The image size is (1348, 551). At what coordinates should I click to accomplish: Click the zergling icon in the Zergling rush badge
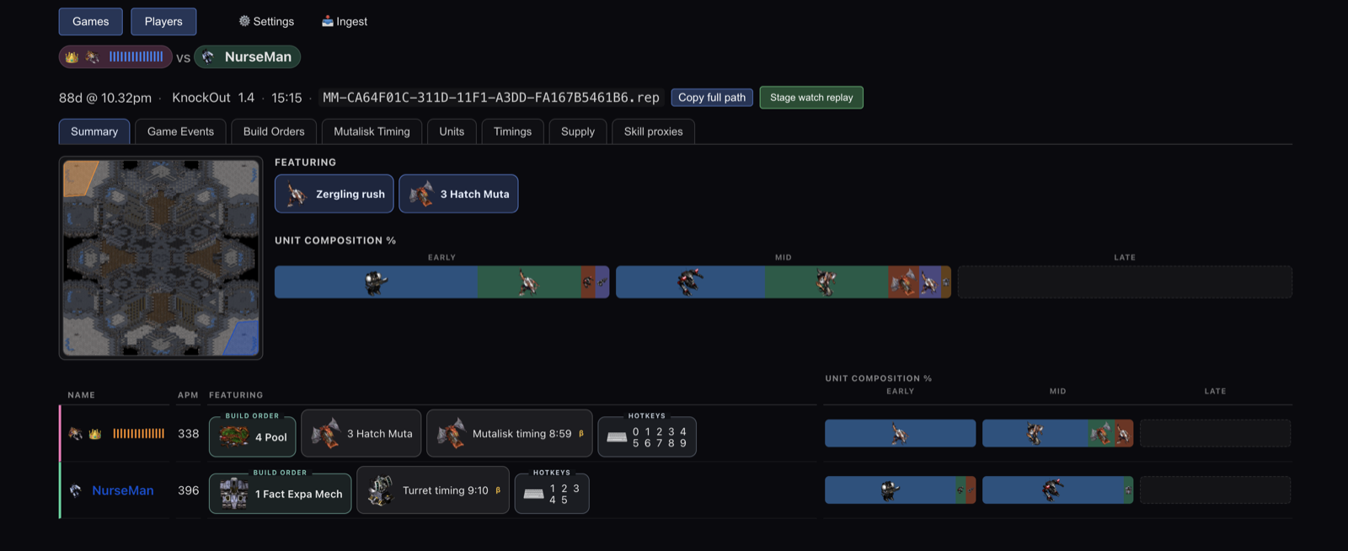tap(296, 195)
